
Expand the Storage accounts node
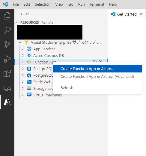[x=23, y=88]
